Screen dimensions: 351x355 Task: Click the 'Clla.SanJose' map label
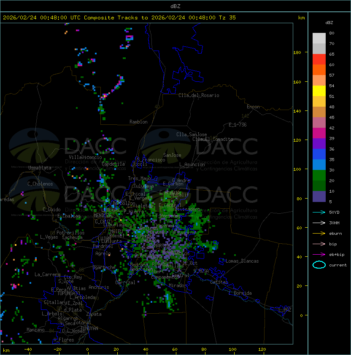(192, 134)
